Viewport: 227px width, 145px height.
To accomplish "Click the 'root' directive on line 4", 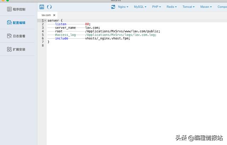I will pos(59,31).
